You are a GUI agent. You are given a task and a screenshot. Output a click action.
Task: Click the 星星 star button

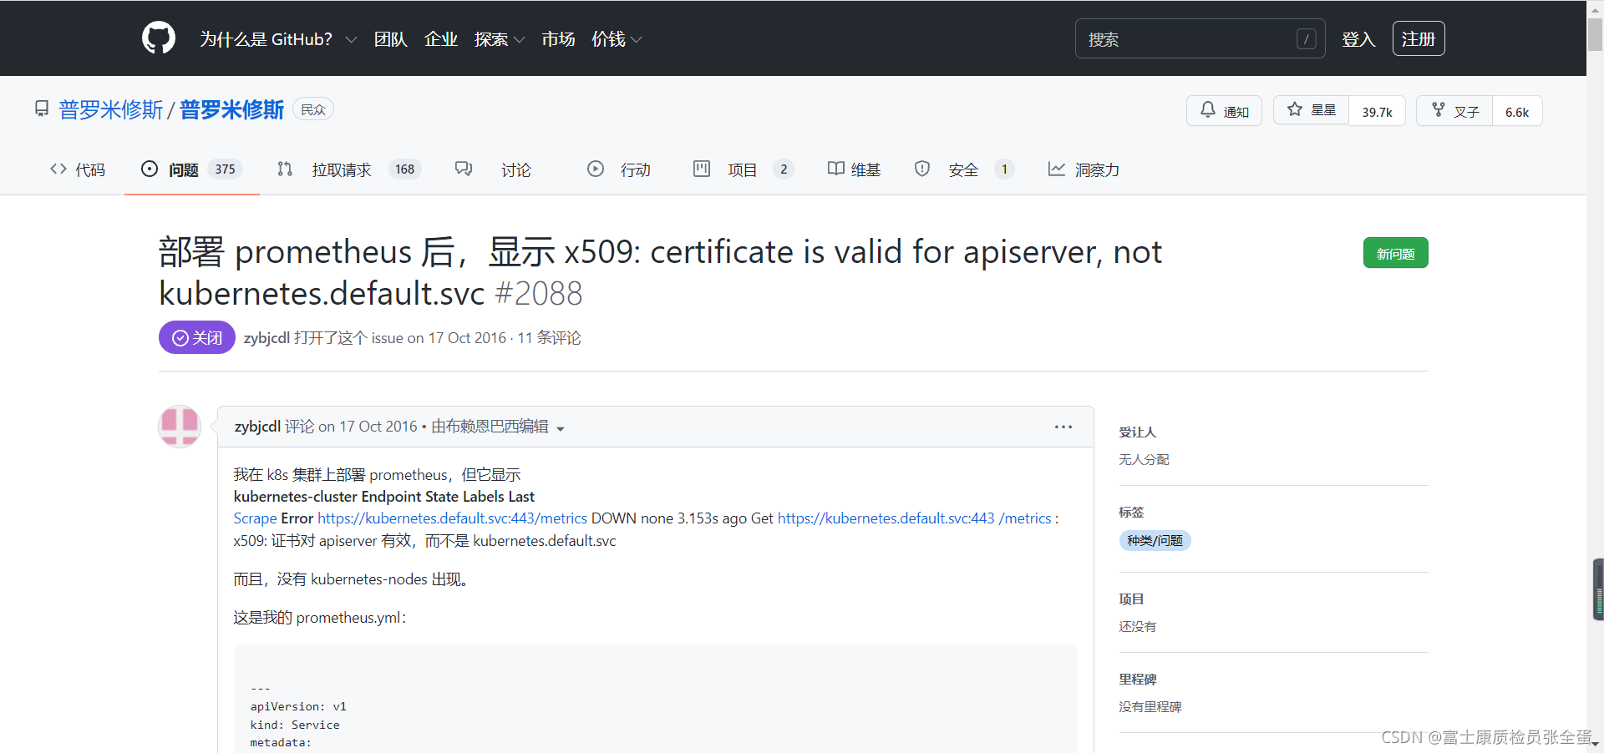(1311, 110)
